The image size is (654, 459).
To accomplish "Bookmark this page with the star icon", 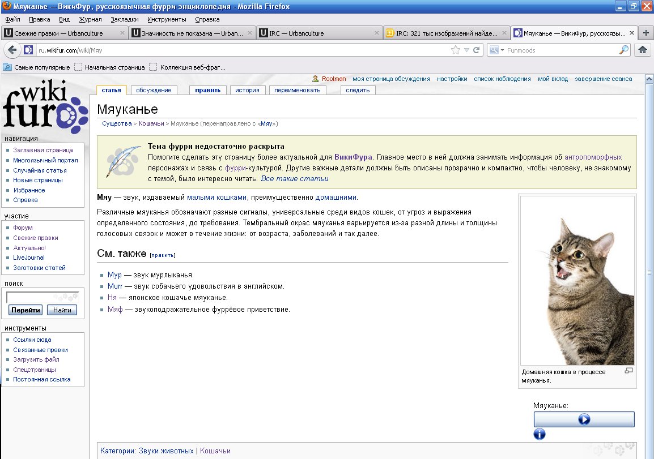I will pos(455,50).
